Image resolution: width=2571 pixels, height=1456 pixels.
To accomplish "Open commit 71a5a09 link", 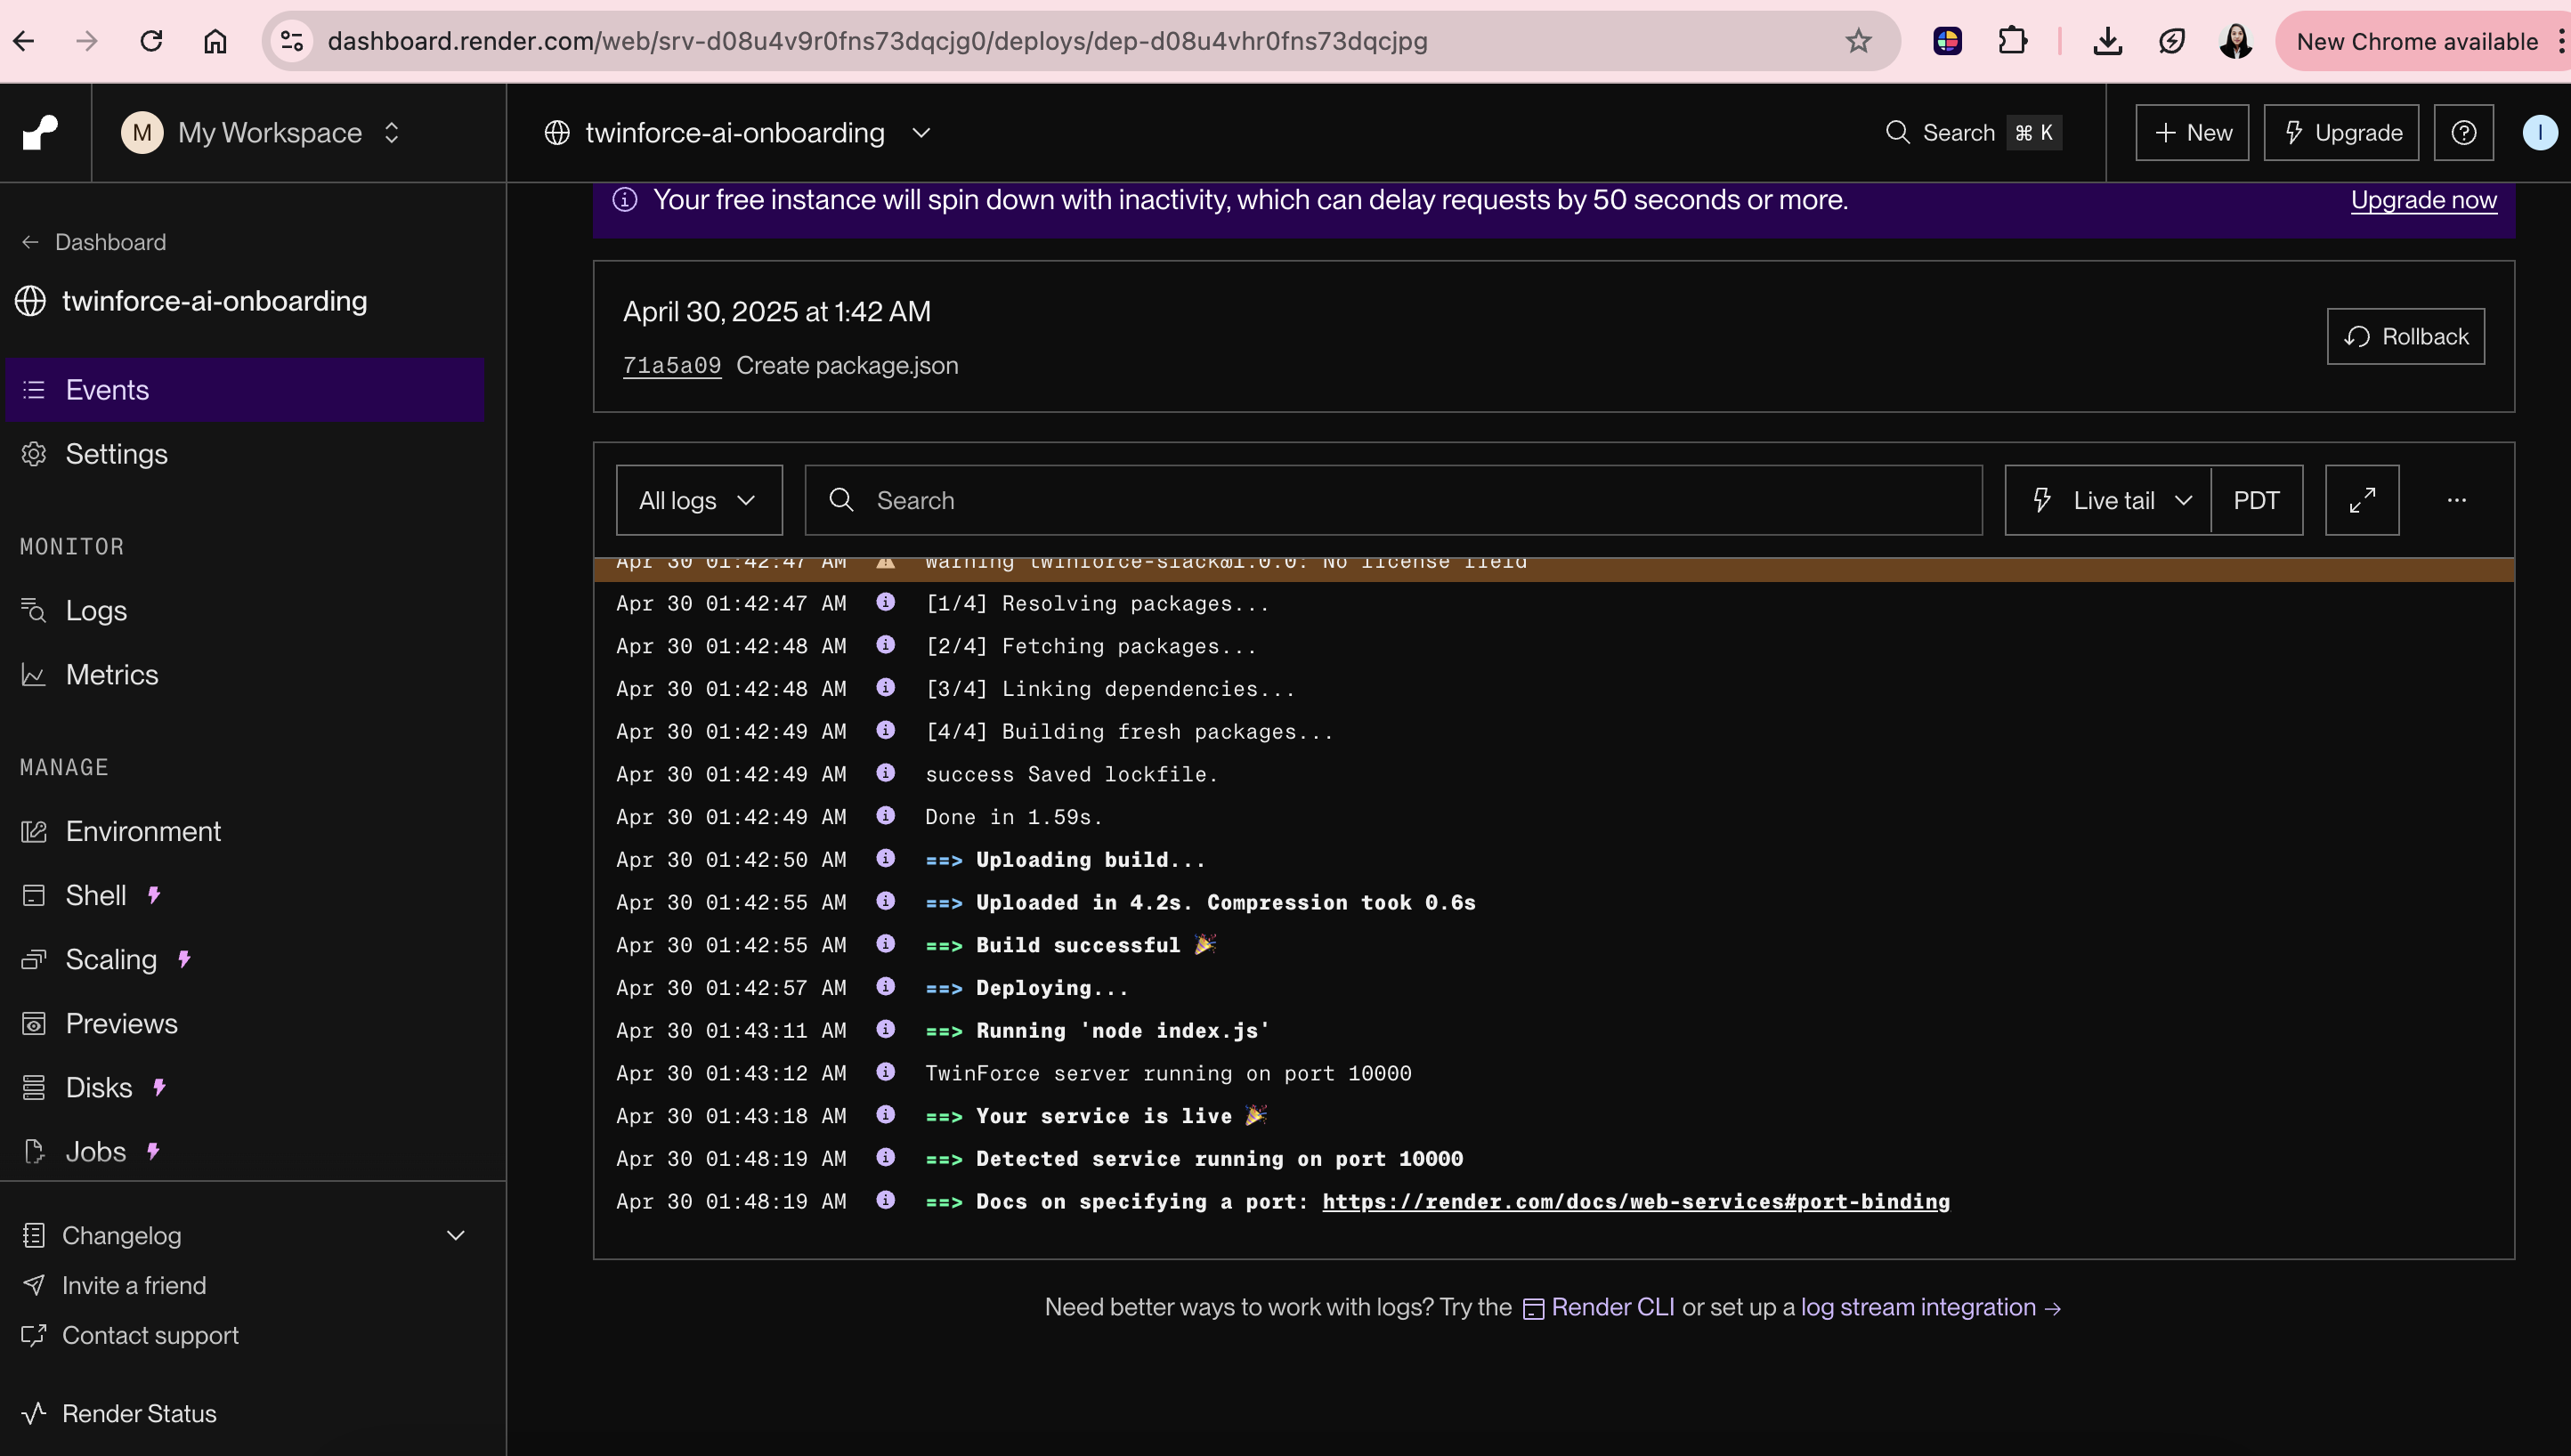I will pyautogui.click(x=671, y=366).
